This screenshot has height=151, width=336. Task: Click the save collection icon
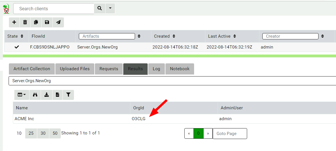47,22
